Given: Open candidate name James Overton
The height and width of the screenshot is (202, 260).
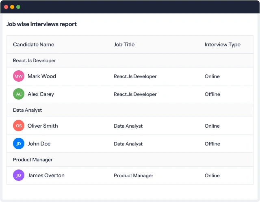Looking at the screenshot, I should (x=46, y=176).
